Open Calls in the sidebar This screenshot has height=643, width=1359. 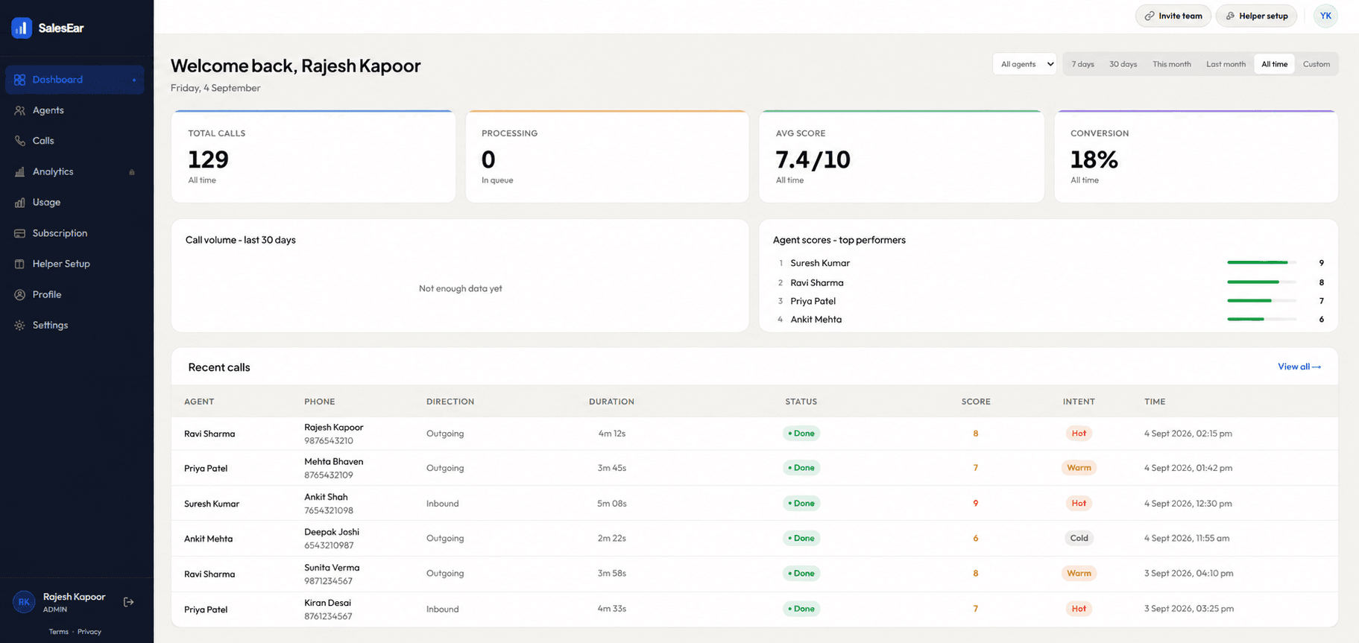[75, 141]
